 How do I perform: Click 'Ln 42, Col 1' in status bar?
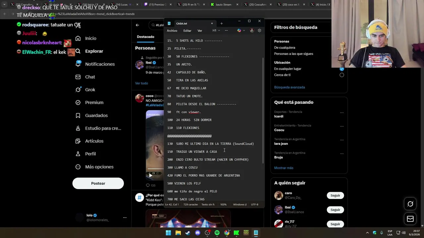point(172,205)
